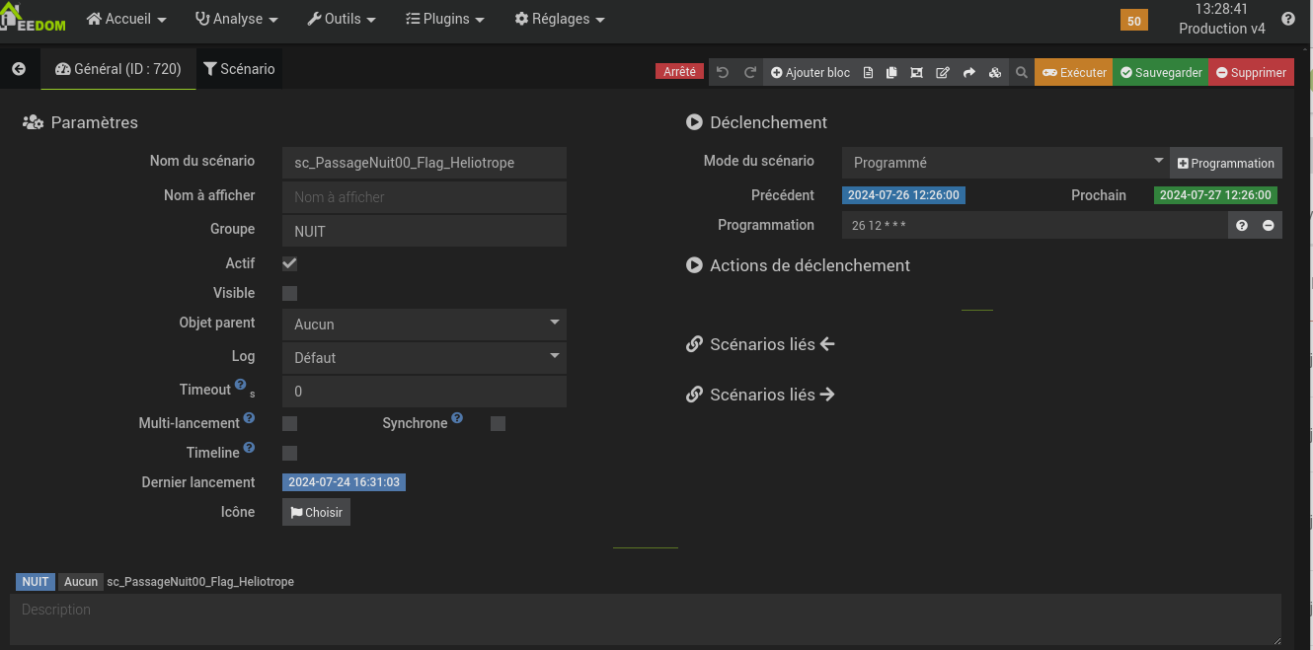
Task: Click the redo arrow in the scenario toolbar
Action: click(x=750, y=72)
